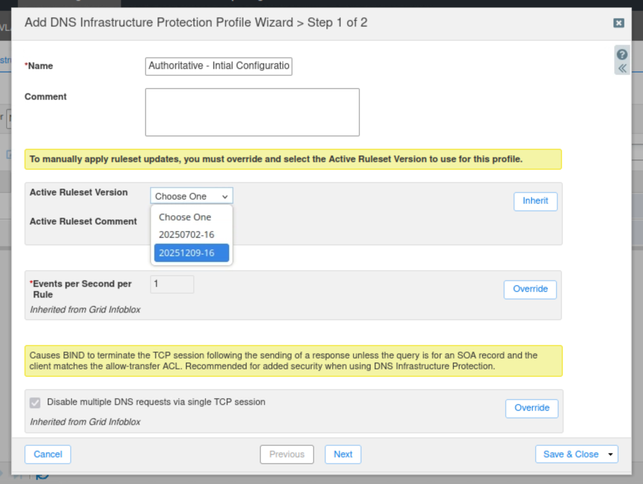Click Save & Close
Screen dimensions: 643x484
(570, 454)
